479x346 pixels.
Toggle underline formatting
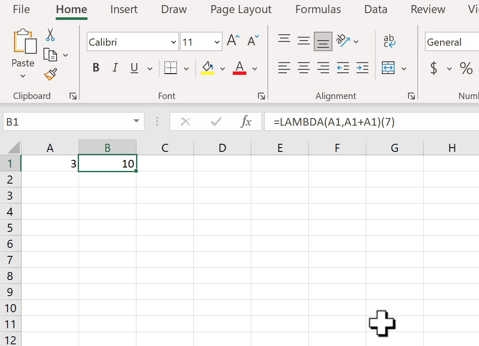tap(133, 68)
